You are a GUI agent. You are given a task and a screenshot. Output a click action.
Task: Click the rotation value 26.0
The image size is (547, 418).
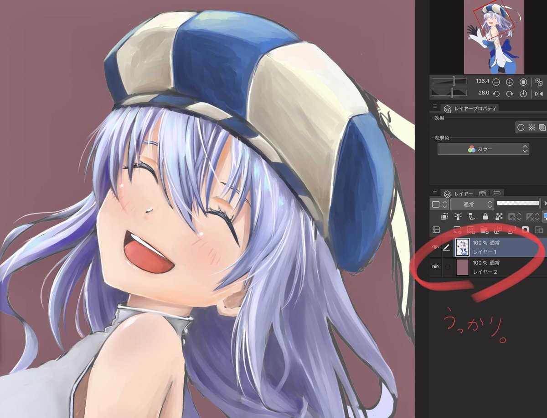coord(484,93)
